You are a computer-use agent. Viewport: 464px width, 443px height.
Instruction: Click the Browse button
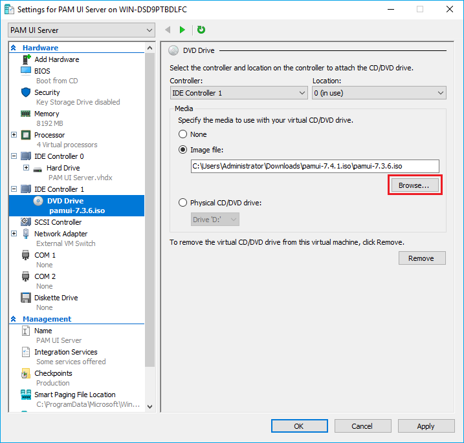[415, 185]
